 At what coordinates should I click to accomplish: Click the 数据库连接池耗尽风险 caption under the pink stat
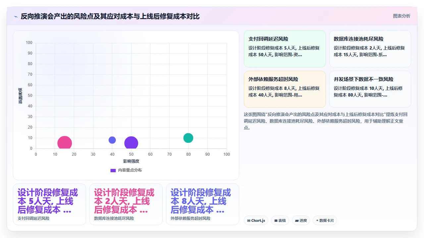[x=114, y=218]
